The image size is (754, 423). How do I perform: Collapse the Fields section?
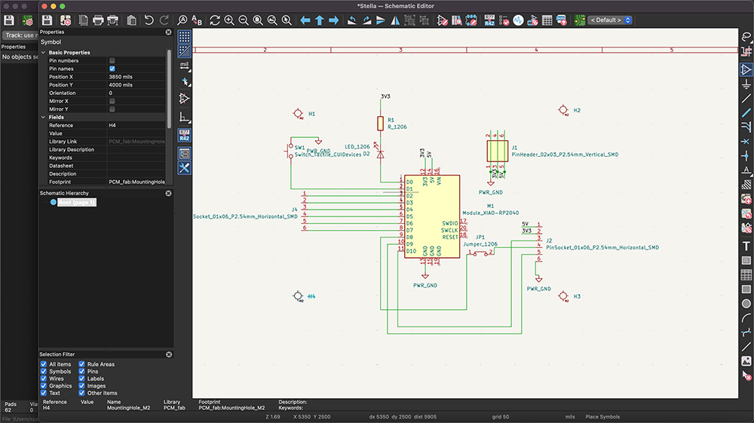(43, 118)
